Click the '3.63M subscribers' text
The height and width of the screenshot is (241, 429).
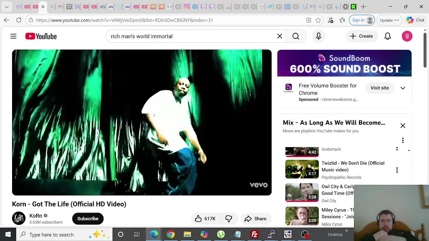click(x=46, y=222)
